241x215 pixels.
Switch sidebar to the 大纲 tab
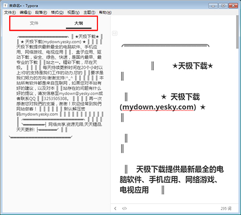79,23
